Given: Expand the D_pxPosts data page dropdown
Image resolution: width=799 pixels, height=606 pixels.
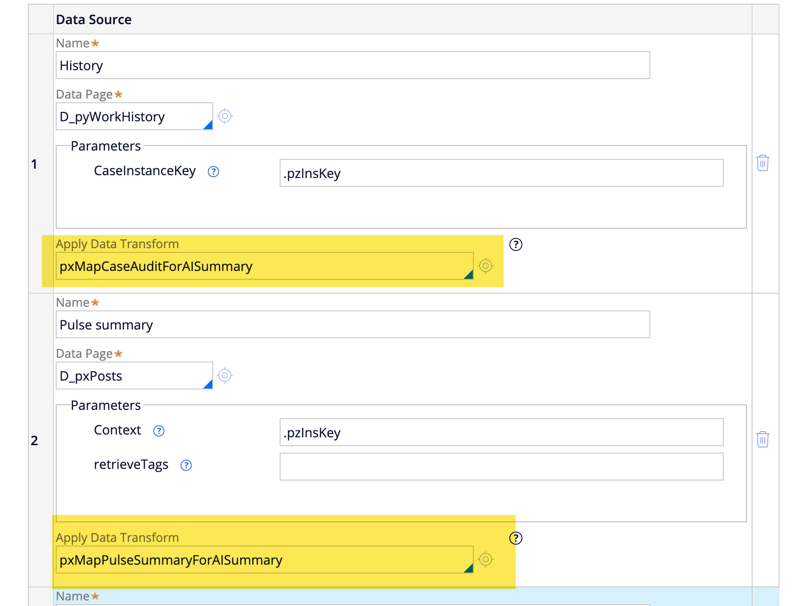Looking at the screenshot, I should tap(208, 384).
